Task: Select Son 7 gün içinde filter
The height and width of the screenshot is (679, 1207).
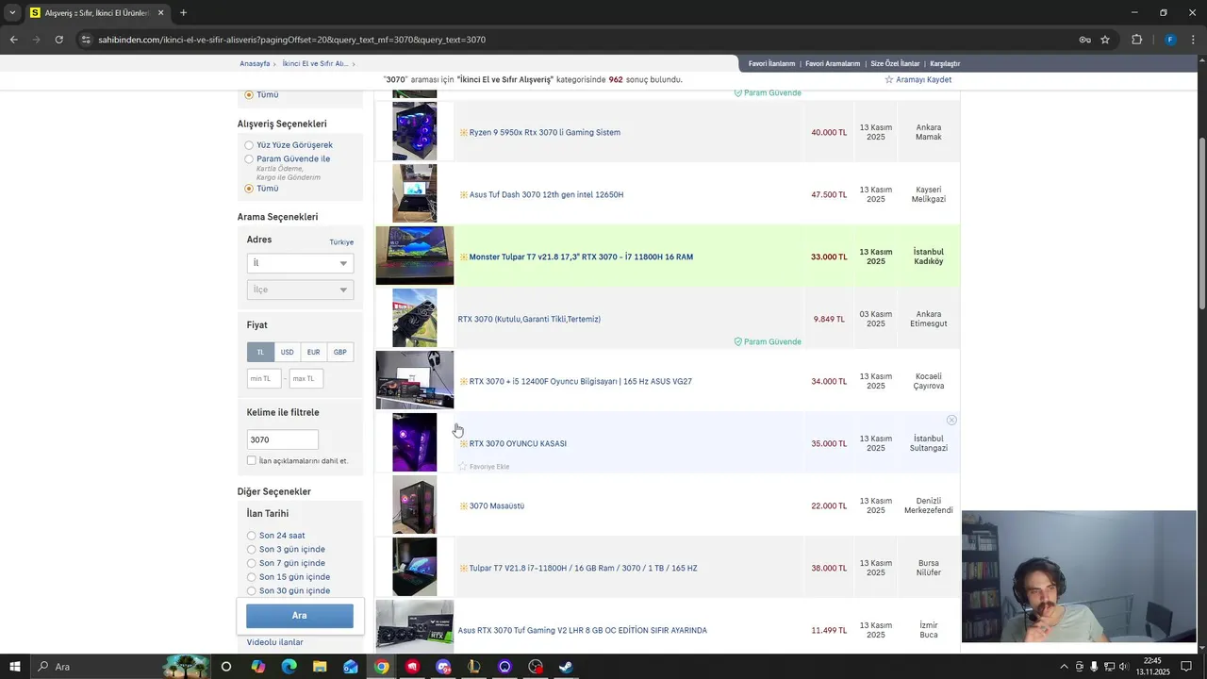Action: click(252, 563)
